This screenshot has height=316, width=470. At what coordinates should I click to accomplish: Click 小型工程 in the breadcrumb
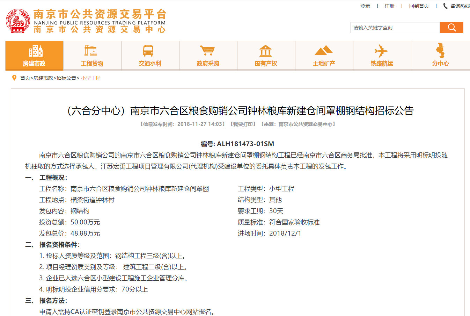[x=91, y=78]
